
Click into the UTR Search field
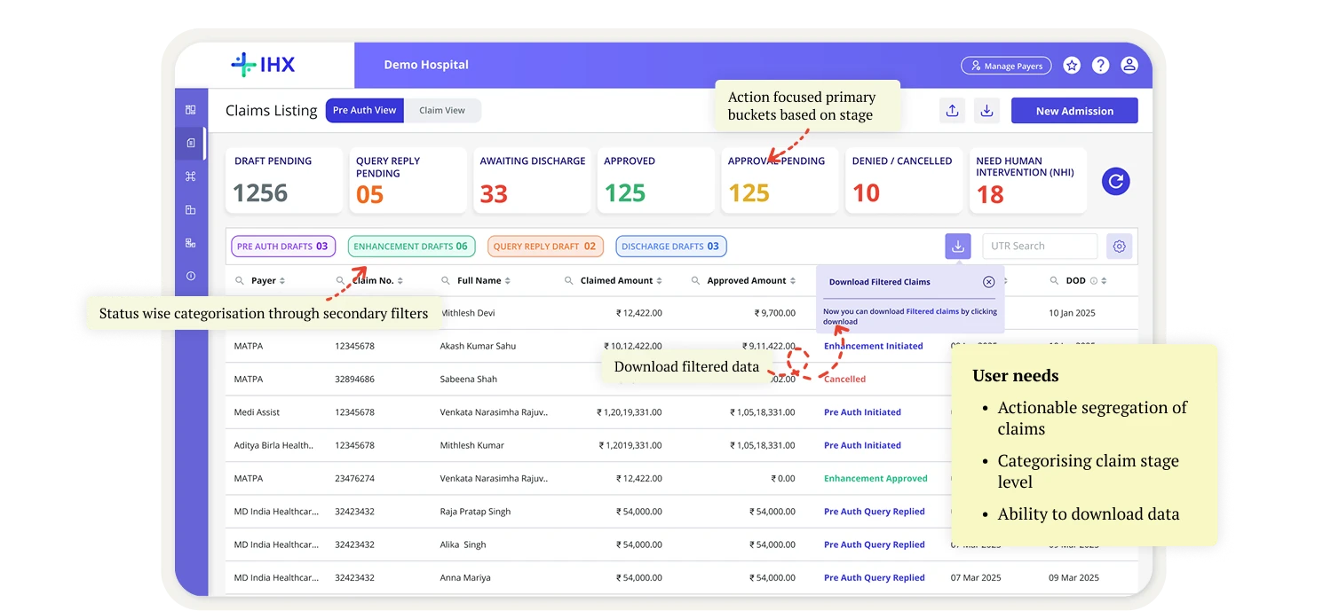point(1040,247)
